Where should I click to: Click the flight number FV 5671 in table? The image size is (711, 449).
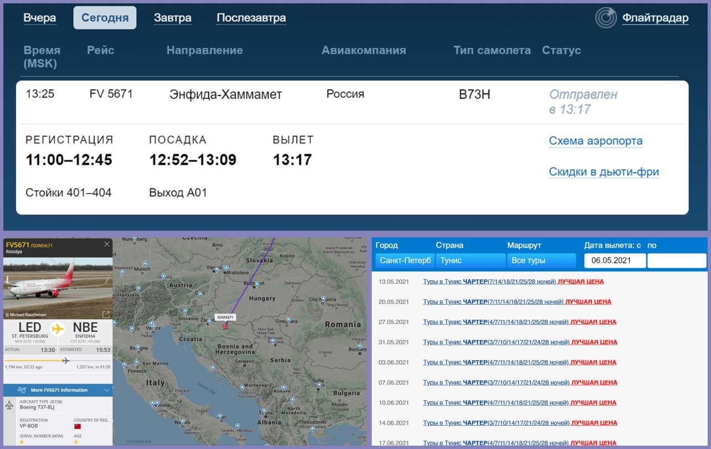[x=111, y=94]
